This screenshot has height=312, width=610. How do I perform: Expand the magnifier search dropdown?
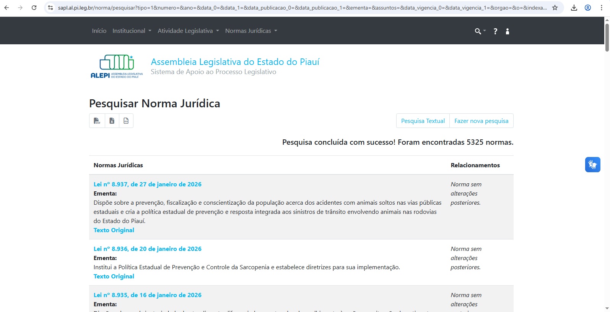click(480, 31)
